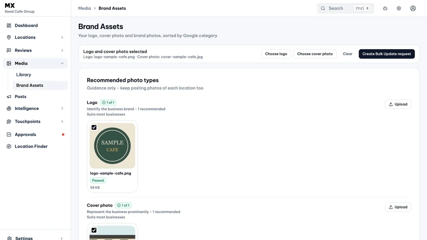Click the Location Finder compass icon
Image resolution: width=427 pixels, height=240 pixels.
coord(9,146)
